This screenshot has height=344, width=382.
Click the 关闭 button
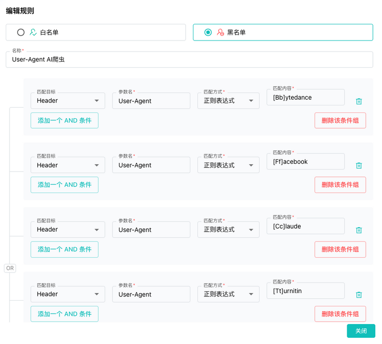(x=361, y=331)
